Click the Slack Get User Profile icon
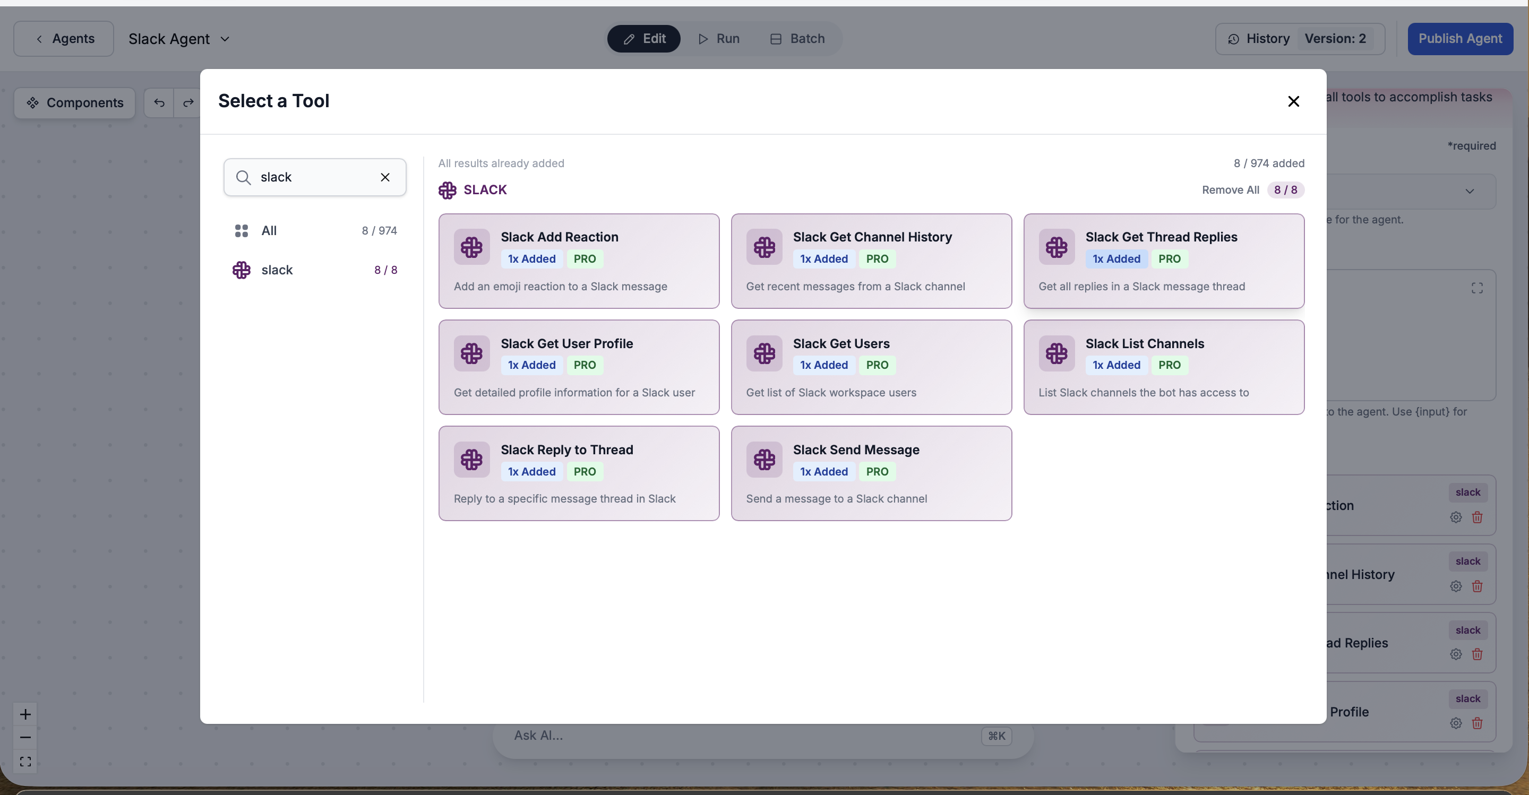Screen dimensions: 1529x795 tap(472, 353)
